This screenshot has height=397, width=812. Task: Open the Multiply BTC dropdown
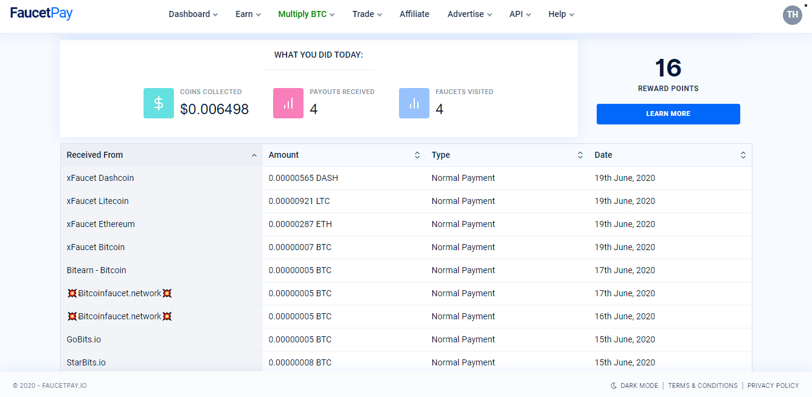[307, 14]
